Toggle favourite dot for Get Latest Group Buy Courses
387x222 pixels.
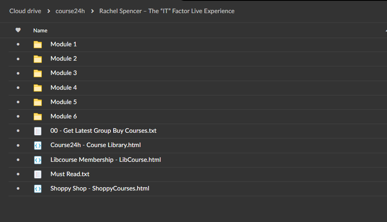[x=18, y=131]
